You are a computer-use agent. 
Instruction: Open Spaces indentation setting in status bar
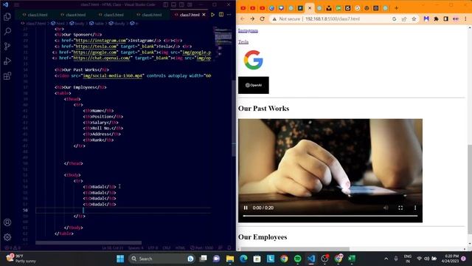(x=136, y=248)
